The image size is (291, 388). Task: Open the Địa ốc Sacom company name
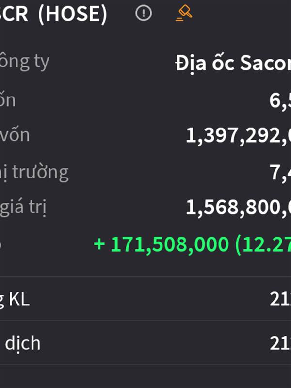(x=233, y=63)
